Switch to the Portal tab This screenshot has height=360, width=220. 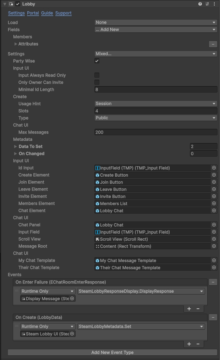click(33, 13)
